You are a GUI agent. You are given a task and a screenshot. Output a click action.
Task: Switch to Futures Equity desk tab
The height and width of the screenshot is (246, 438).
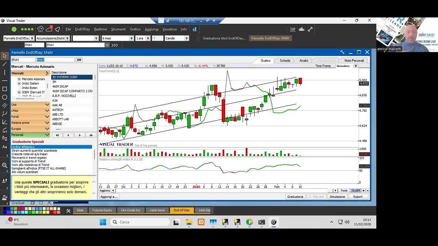click(x=102, y=210)
